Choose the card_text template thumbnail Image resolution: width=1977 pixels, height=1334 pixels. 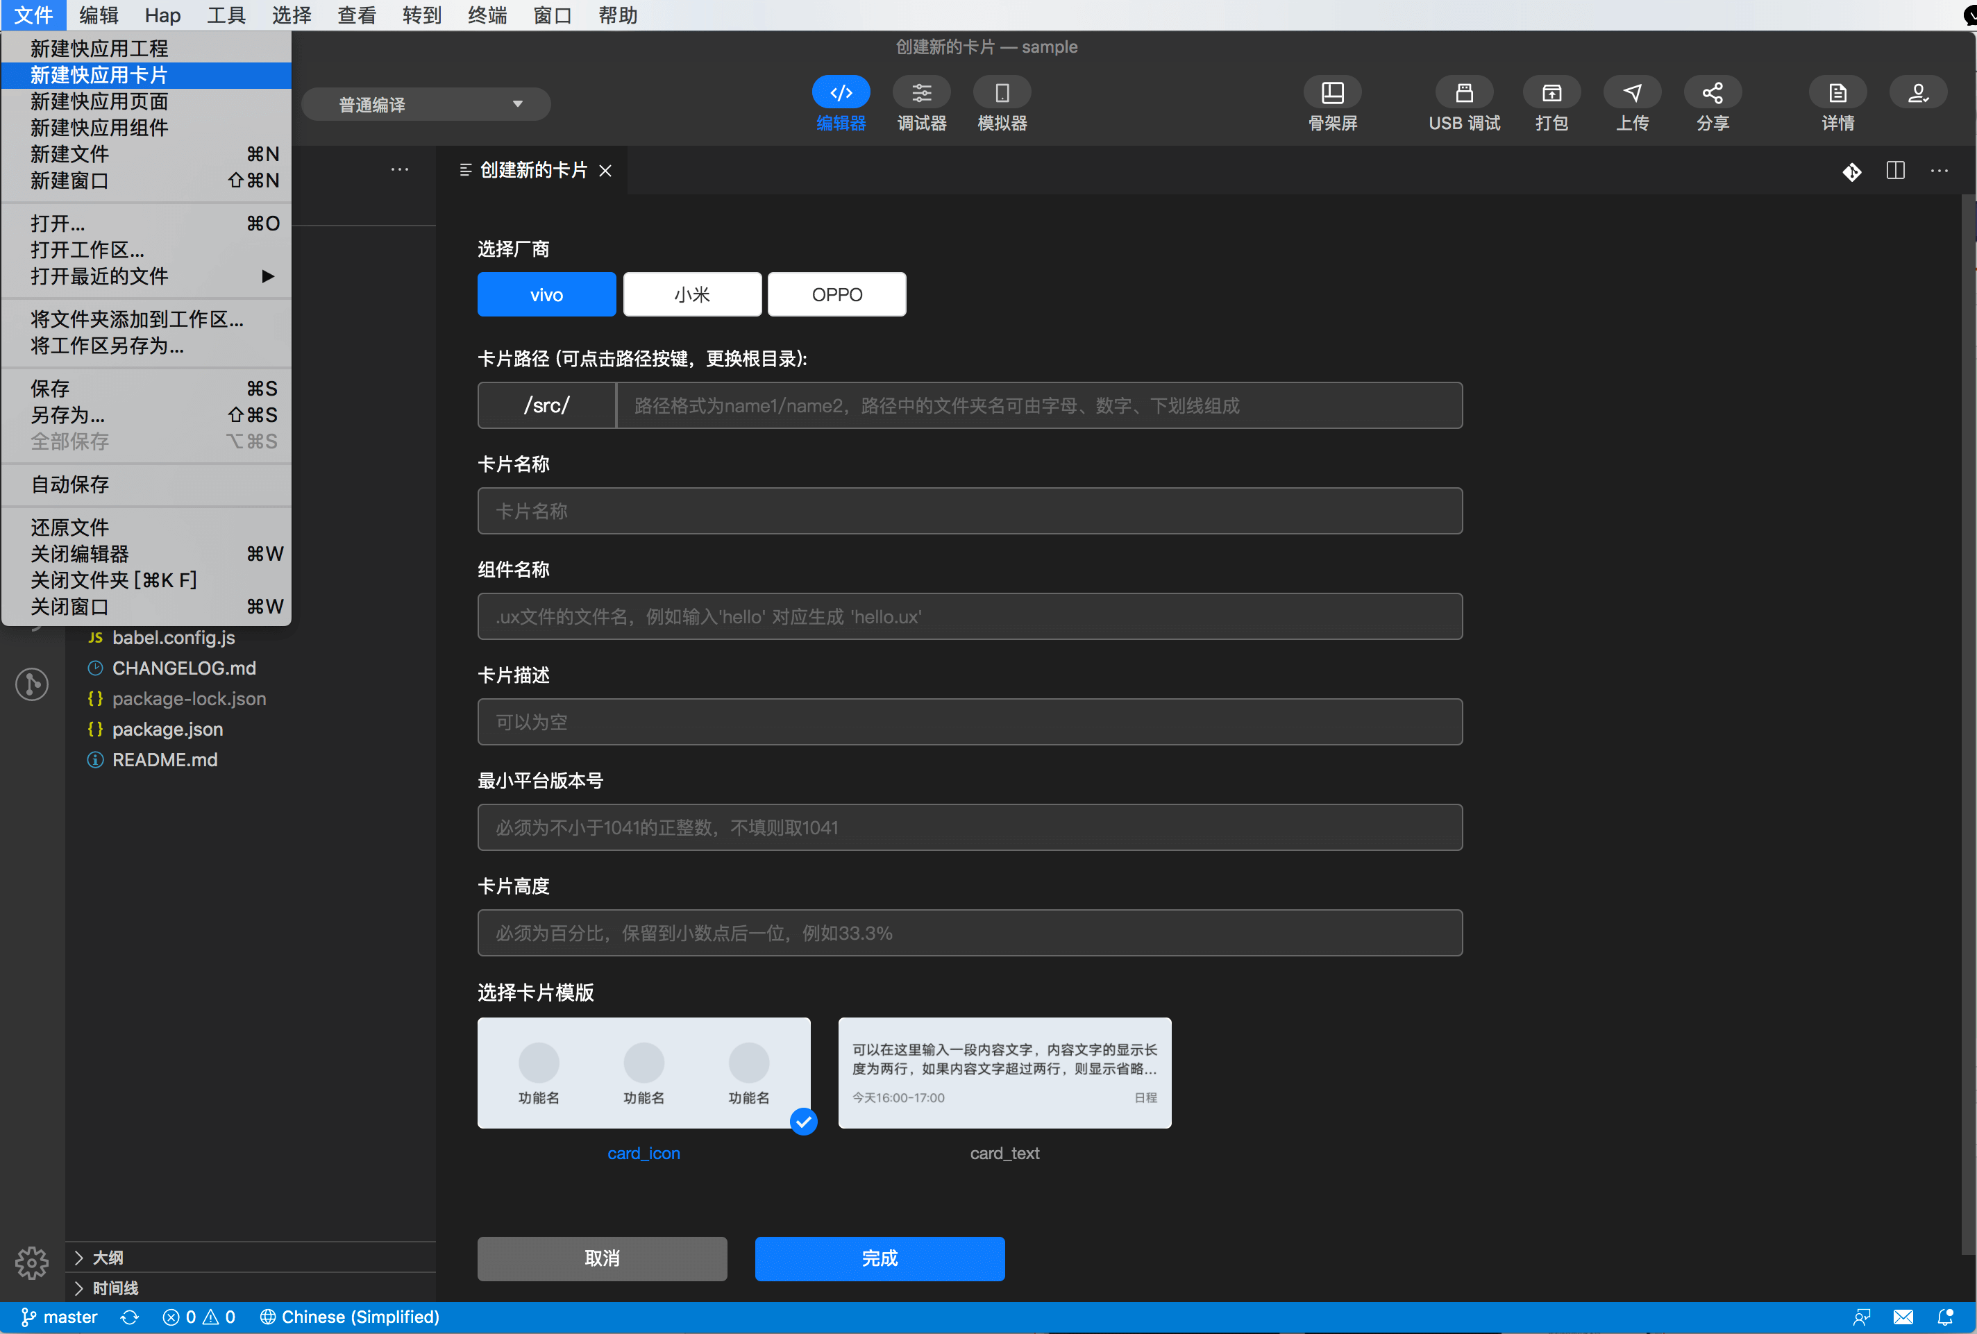pos(1004,1073)
